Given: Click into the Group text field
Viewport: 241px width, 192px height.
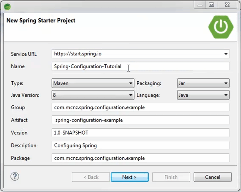Looking at the screenshot, I should [x=141, y=107].
